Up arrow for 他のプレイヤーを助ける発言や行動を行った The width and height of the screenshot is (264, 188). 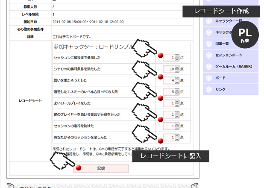(x=177, y=113)
